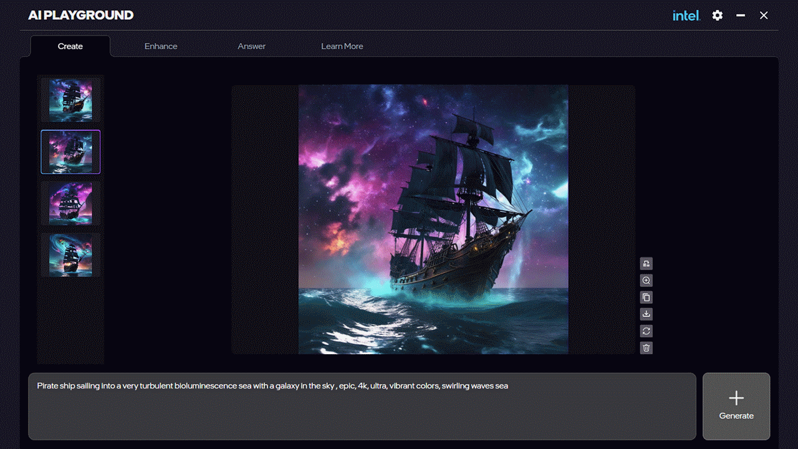Switch to the Enhance tab

161,46
